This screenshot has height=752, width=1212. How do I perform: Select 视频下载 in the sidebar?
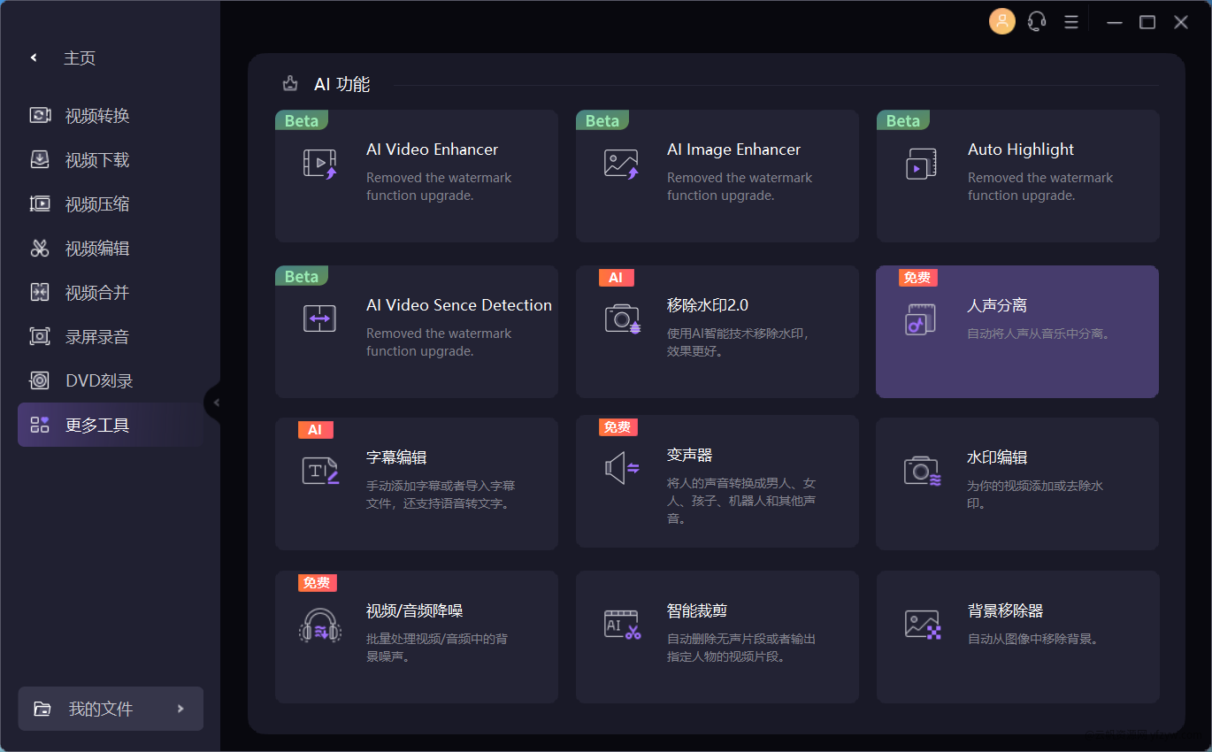point(110,159)
